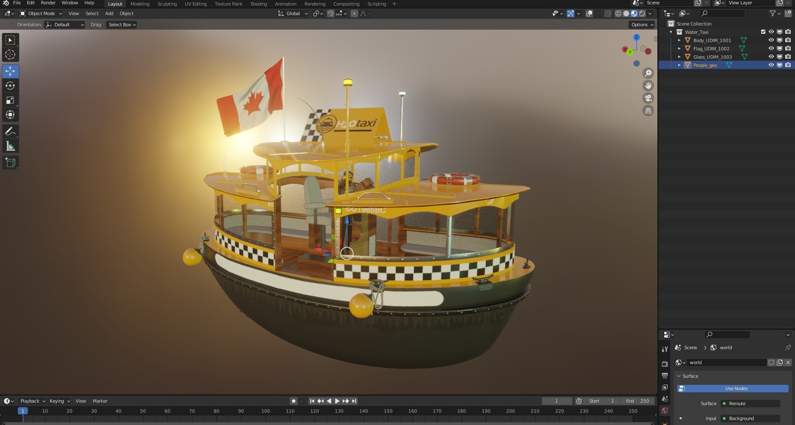Open the Render properties tab icon
The width and height of the screenshot is (795, 425).
(665, 364)
